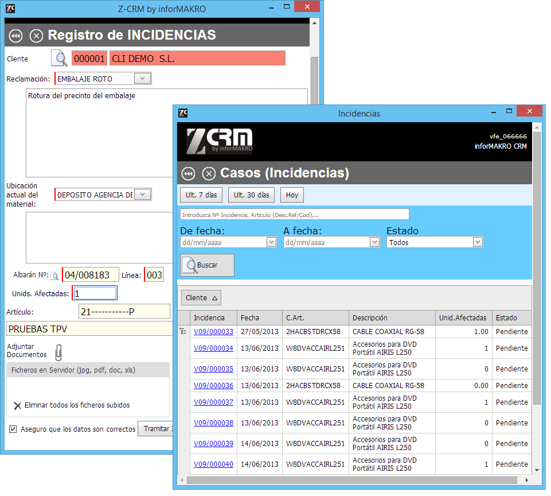Click client name field CLI DEMO S.L.

(x=197, y=59)
